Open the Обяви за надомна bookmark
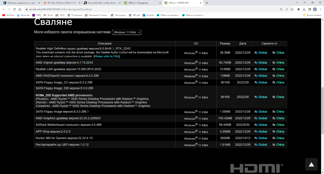Image resolution: width=324 pixels, height=174 pixels. coord(168,15)
